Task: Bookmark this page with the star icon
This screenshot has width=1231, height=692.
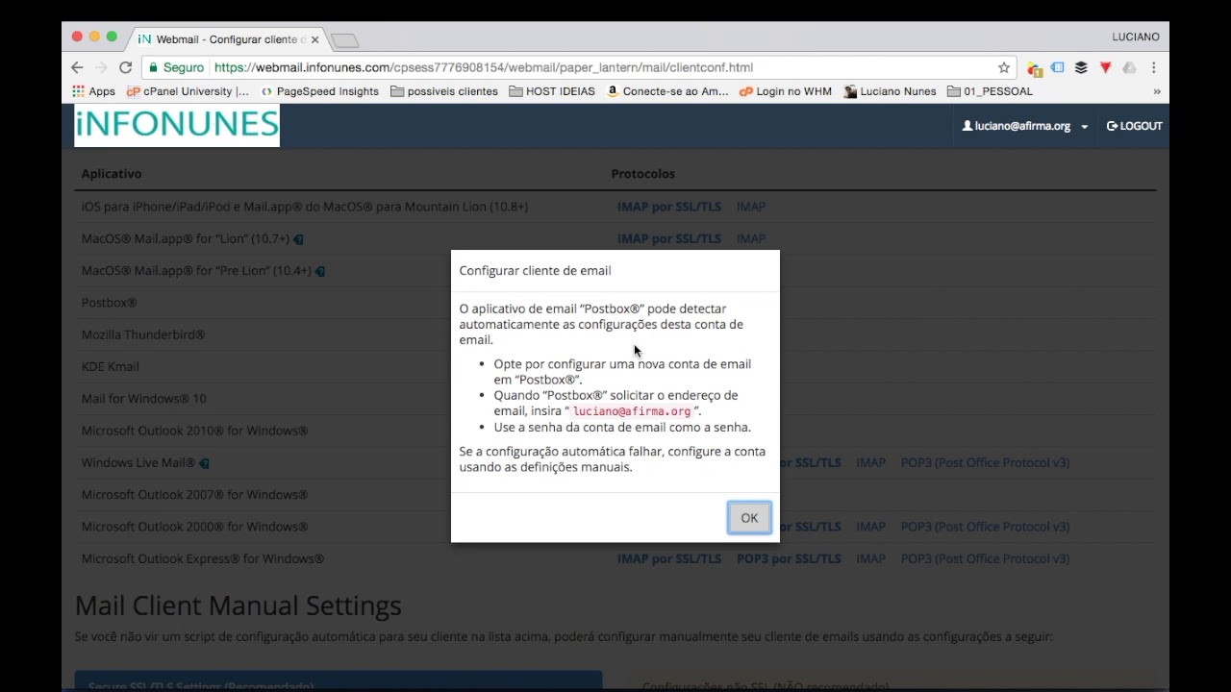Action: point(1004,67)
